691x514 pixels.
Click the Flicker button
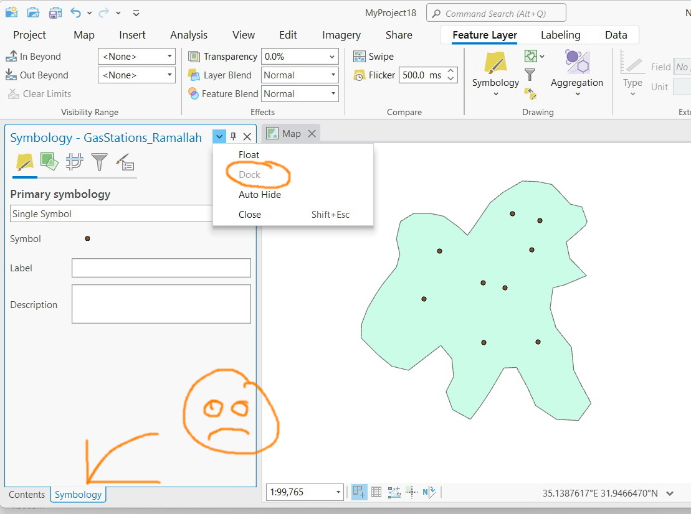tap(374, 75)
